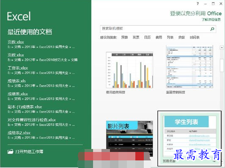Open the help question mark icon
Screen dimensions: 225x168
click(x=198, y=3)
